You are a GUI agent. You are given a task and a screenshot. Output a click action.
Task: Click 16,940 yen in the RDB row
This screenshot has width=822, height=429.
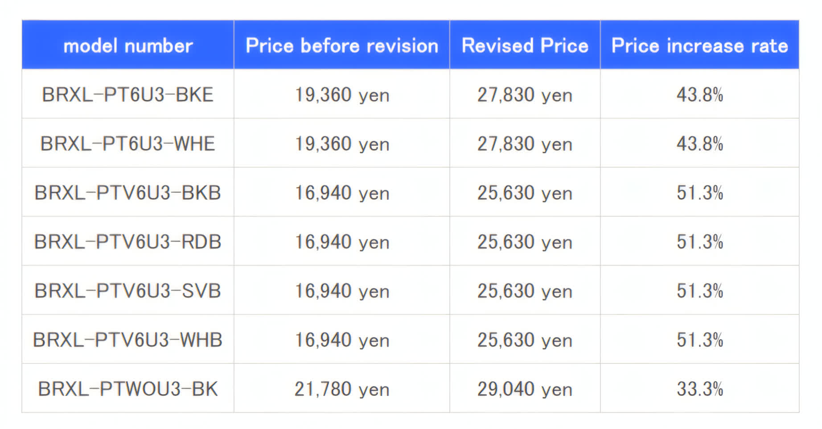342,242
